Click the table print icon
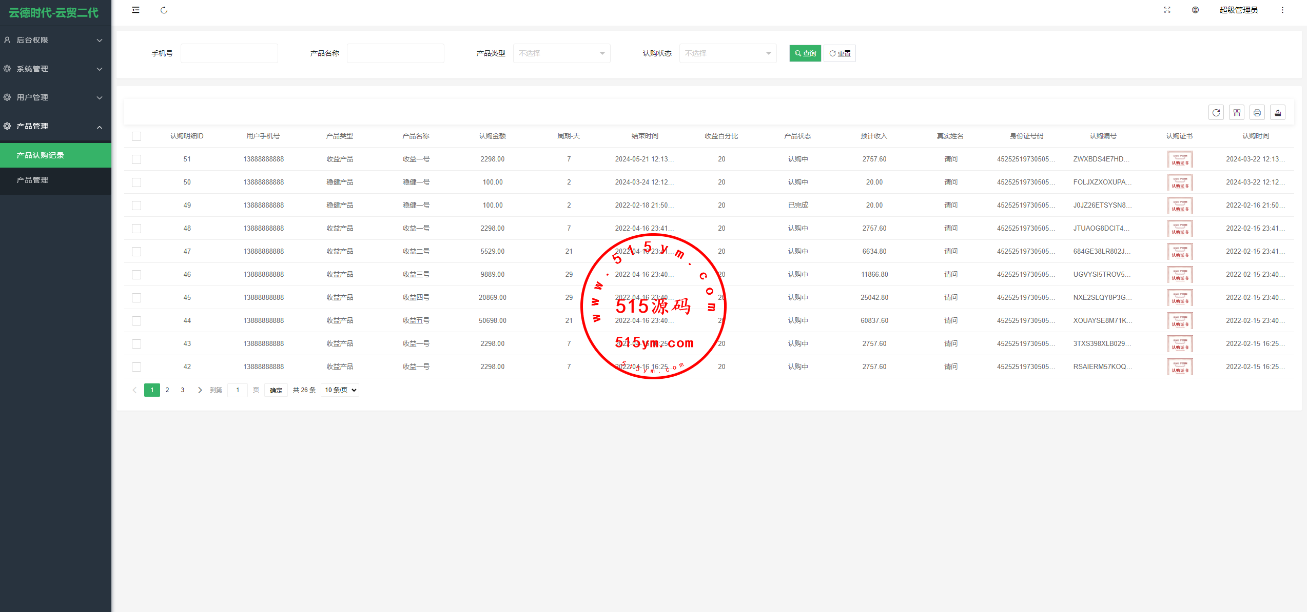1307x612 pixels. pyautogui.click(x=1257, y=113)
